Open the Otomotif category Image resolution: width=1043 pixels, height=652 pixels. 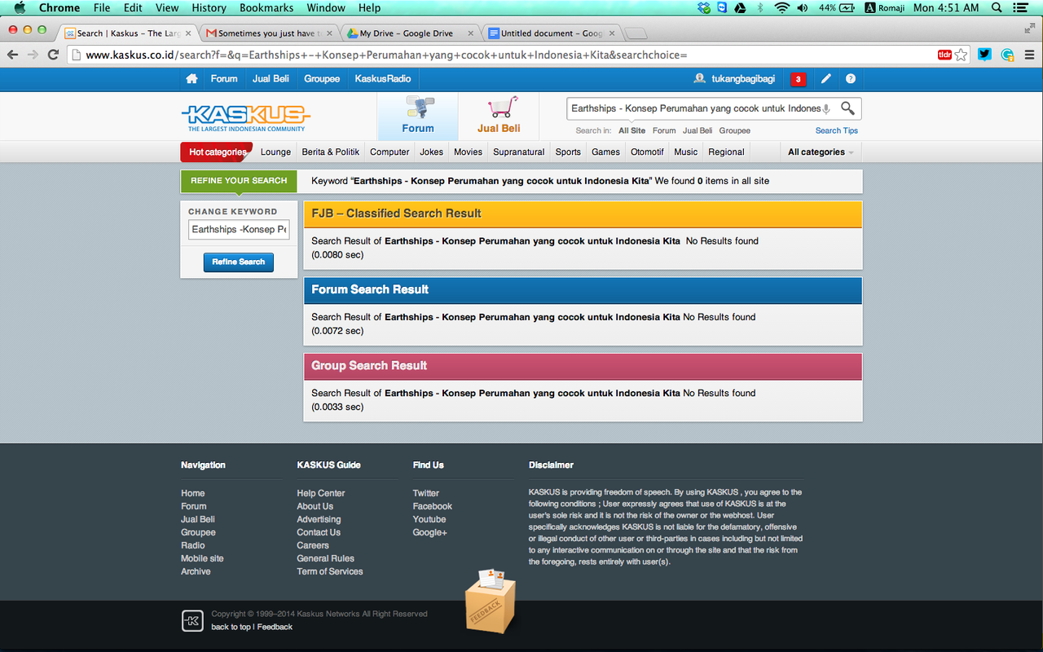pos(647,152)
